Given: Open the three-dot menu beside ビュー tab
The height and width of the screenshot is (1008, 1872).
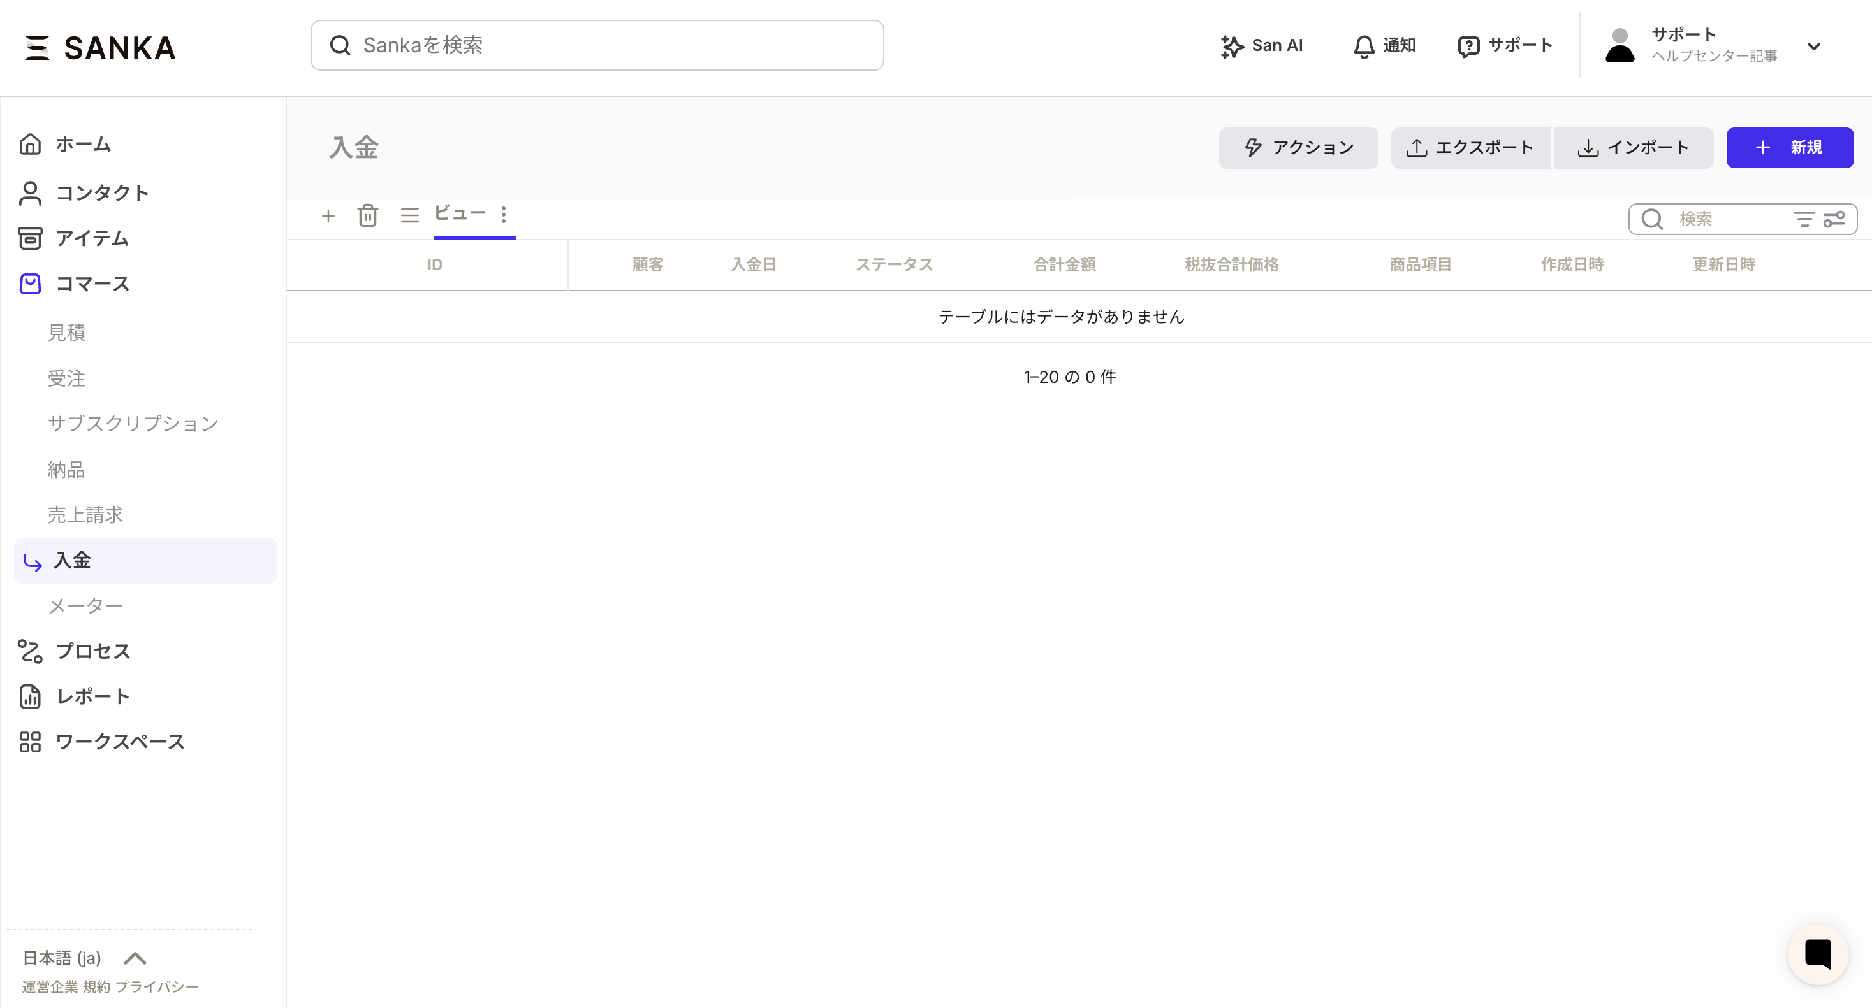Looking at the screenshot, I should 504,214.
